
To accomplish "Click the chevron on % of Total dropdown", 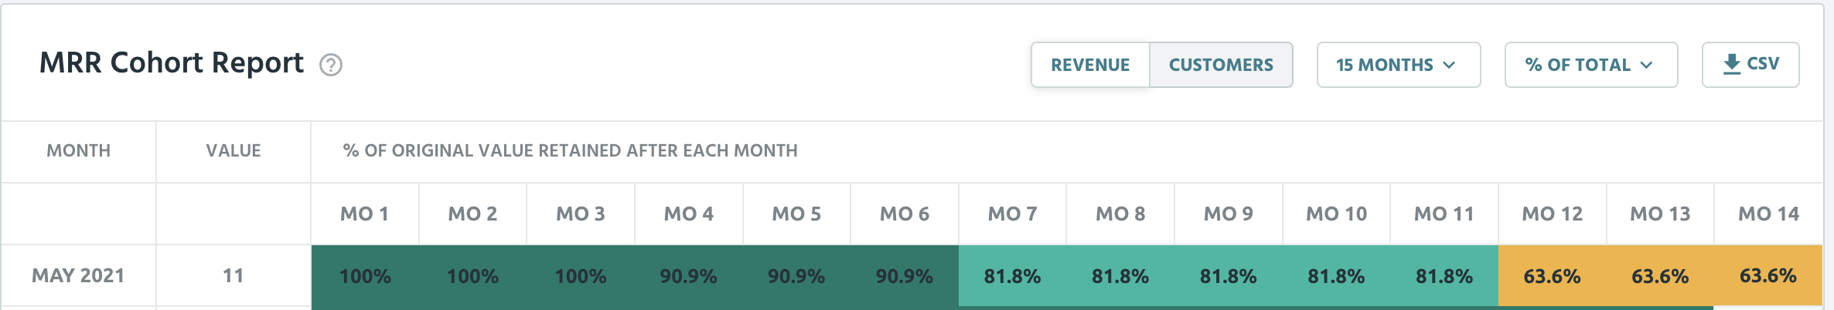I will (x=1646, y=65).
